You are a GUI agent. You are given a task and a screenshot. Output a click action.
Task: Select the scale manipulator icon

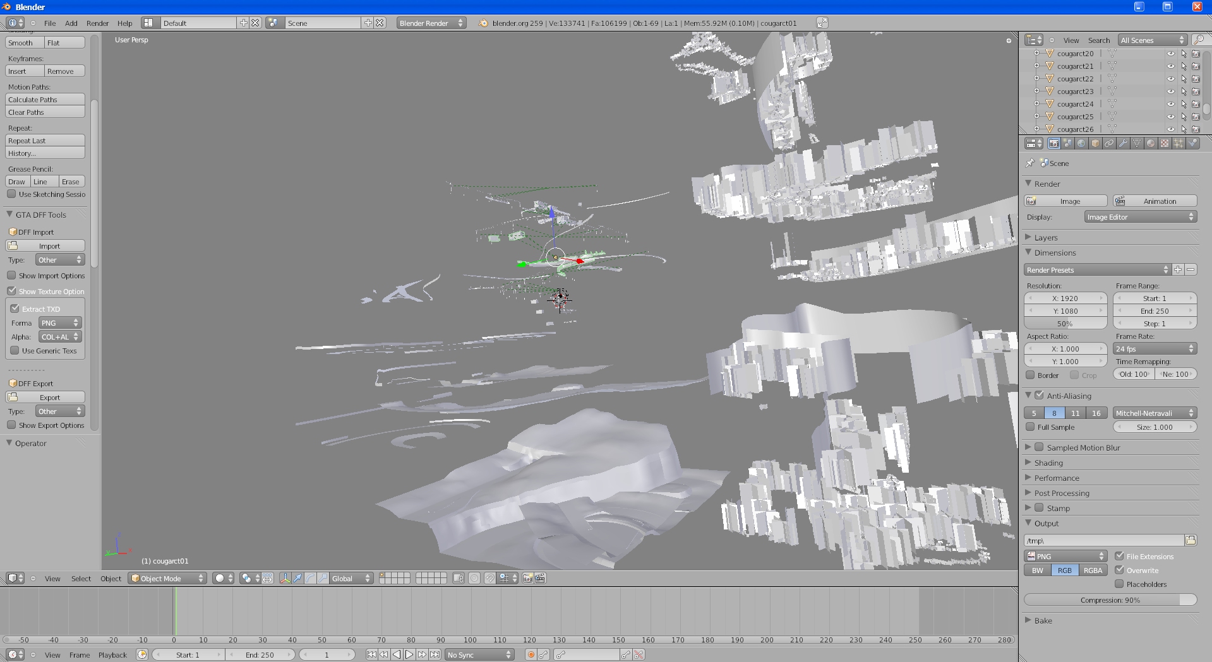pos(323,578)
